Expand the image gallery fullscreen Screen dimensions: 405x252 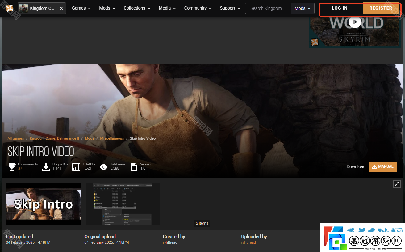click(x=397, y=184)
